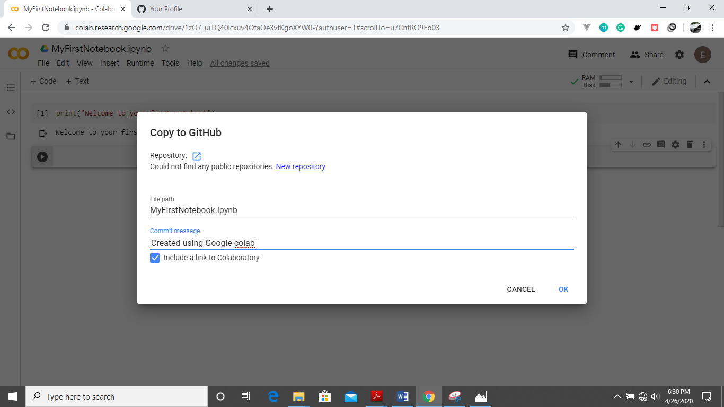The image size is (724, 407).
Task: Open Colab settings gear icon
Action: pyautogui.click(x=679, y=55)
